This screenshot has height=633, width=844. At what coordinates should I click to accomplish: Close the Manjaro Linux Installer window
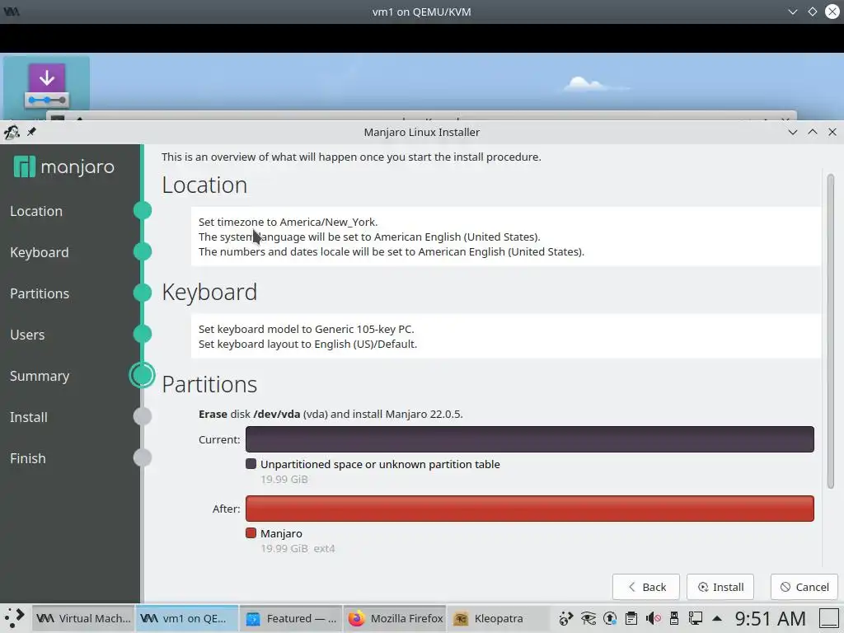click(832, 132)
